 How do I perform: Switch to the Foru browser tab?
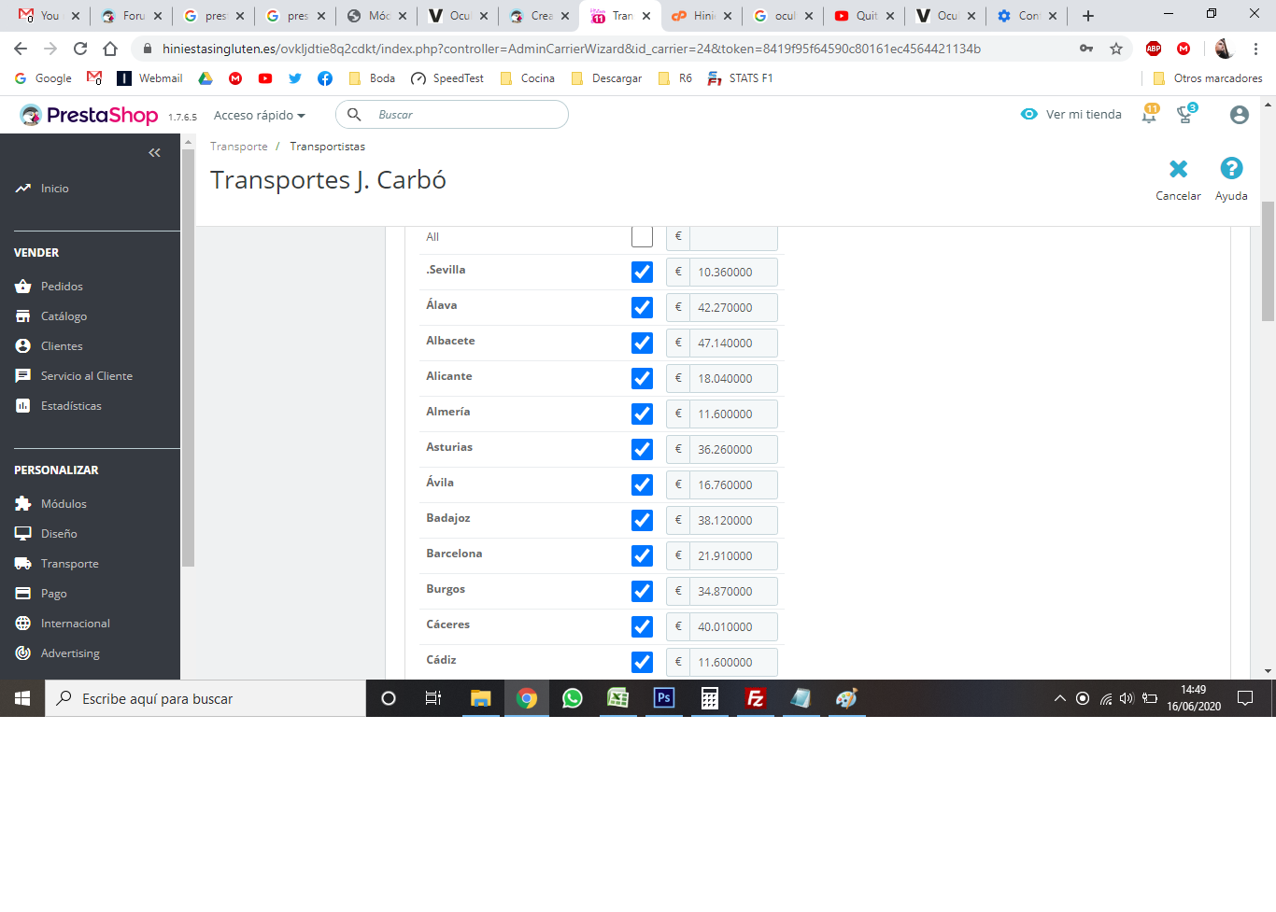(x=131, y=16)
